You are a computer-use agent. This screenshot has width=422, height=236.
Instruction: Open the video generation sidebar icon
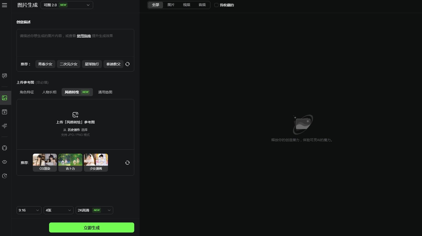pyautogui.click(x=5, y=112)
